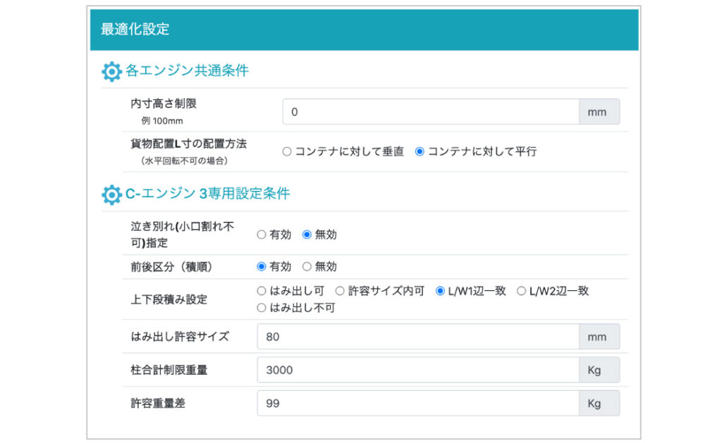The height and width of the screenshot is (443, 722).
Task: Click the 内寸高さ制限 input field
Action: coord(430,112)
